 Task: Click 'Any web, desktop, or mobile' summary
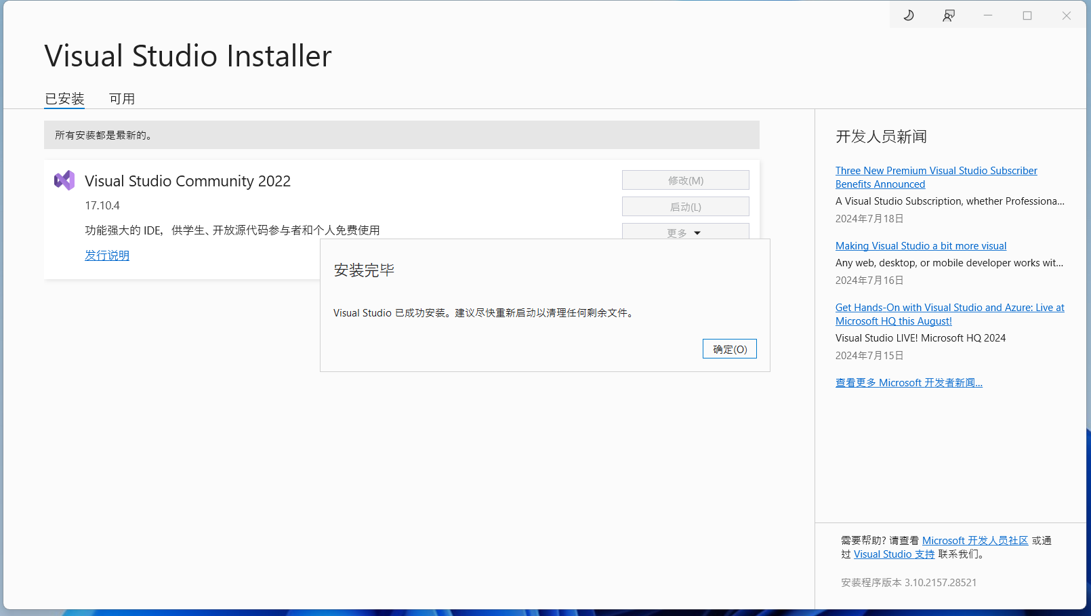pos(949,263)
